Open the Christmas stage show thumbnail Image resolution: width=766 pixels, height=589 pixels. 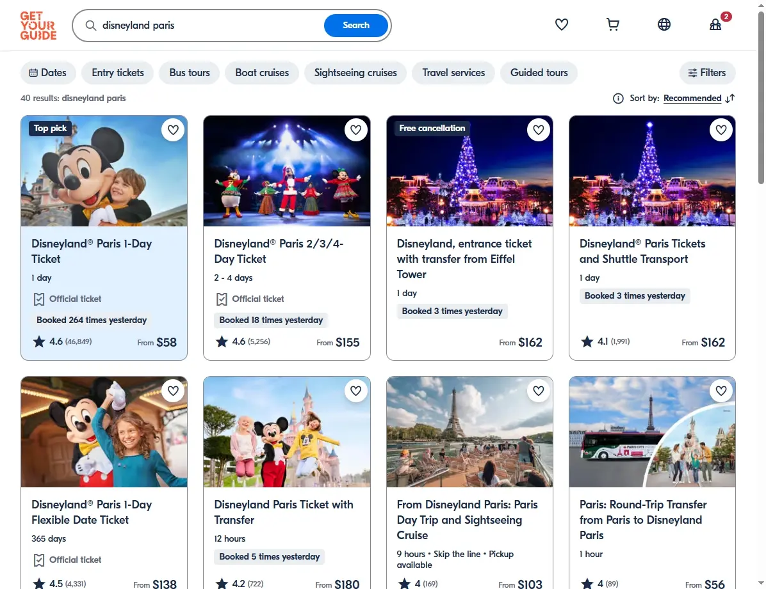287,171
